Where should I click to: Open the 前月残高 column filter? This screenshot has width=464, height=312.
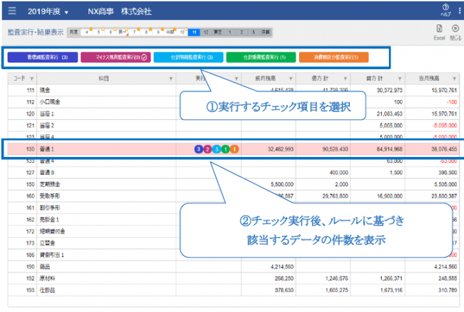[x=291, y=79]
